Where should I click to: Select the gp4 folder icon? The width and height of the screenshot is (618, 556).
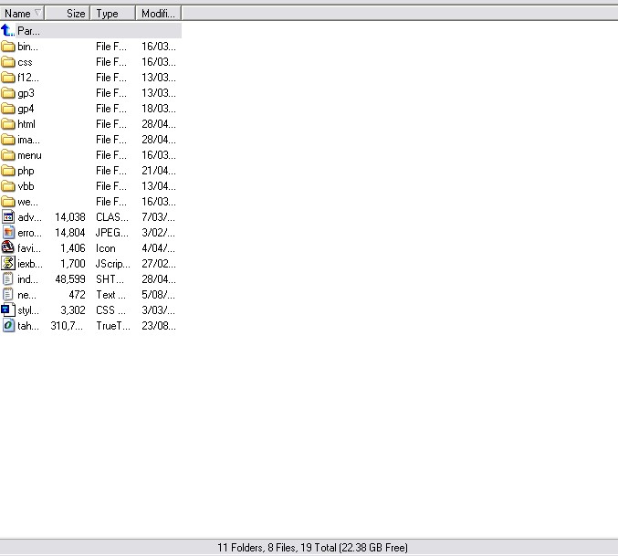click(x=8, y=109)
